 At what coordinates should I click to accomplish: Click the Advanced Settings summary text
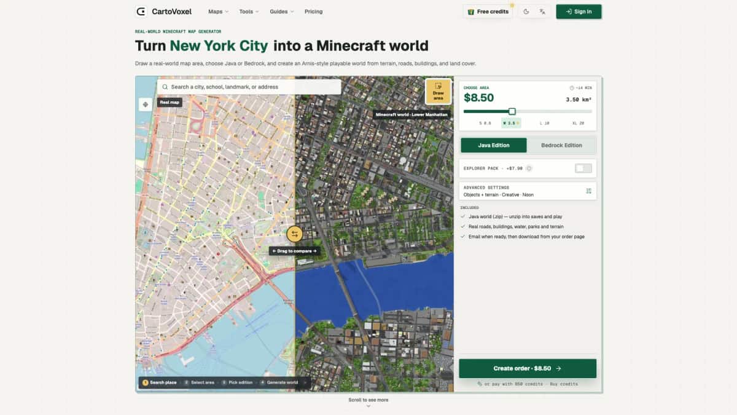coord(498,195)
